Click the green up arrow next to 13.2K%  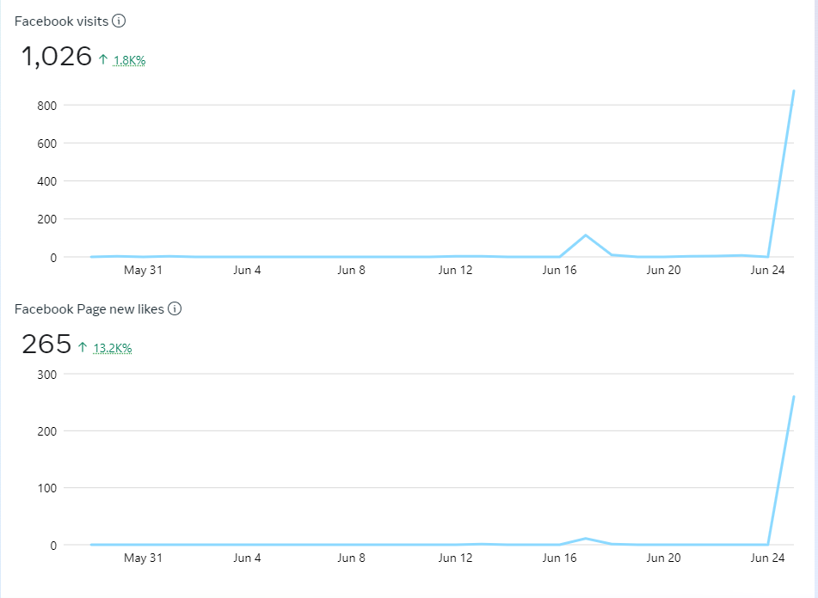click(x=83, y=348)
